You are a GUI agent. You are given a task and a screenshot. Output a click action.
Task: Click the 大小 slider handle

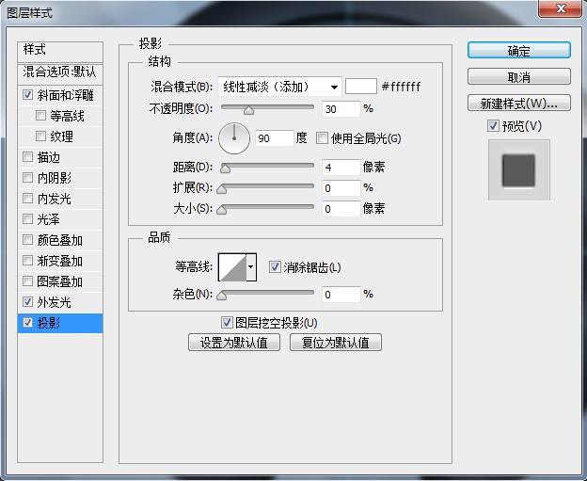tap(222, 210)
